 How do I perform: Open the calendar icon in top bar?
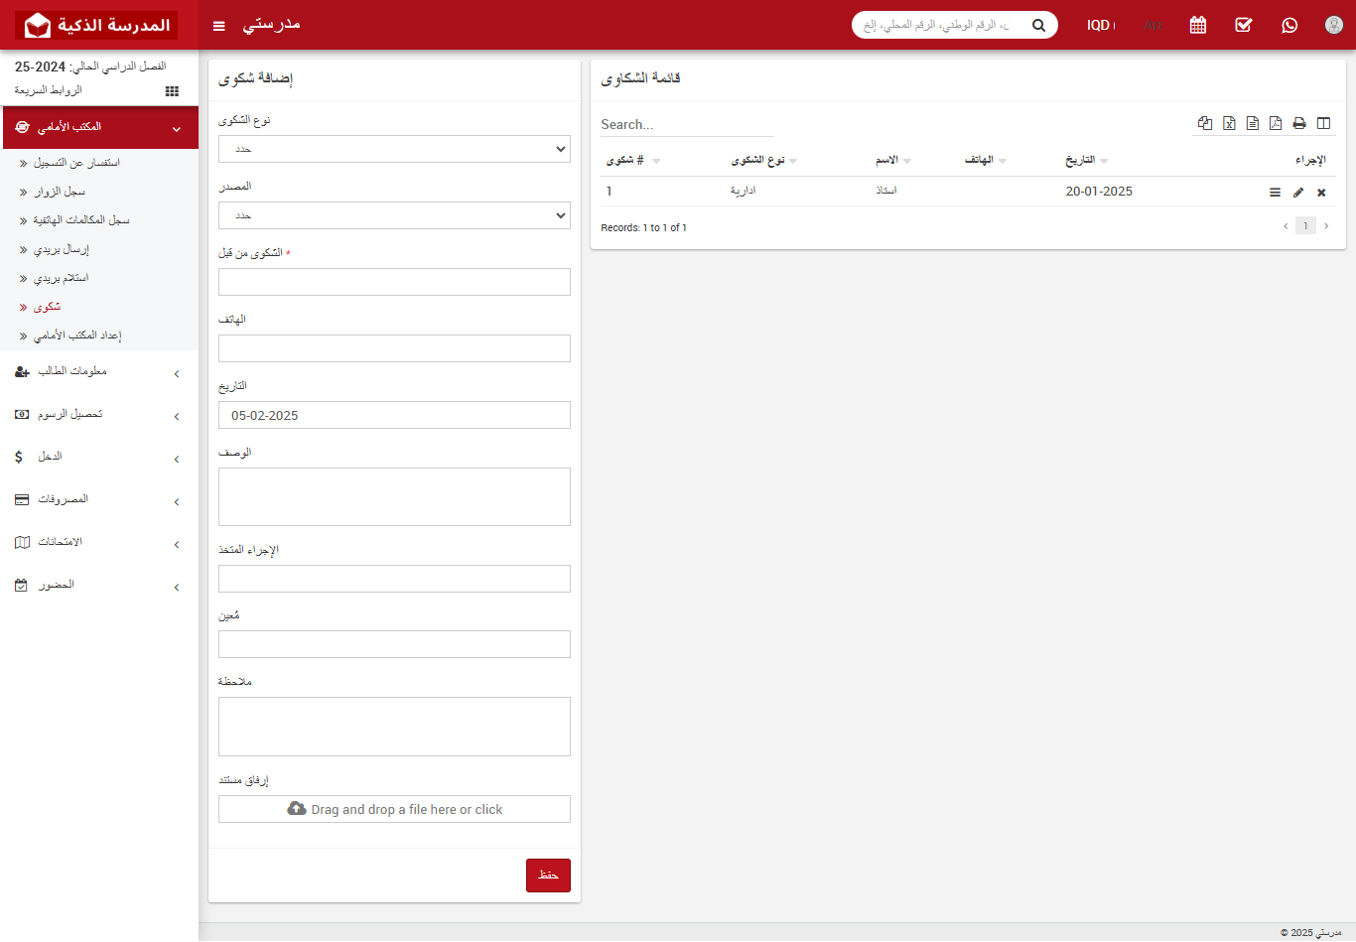coord(1198,25)
